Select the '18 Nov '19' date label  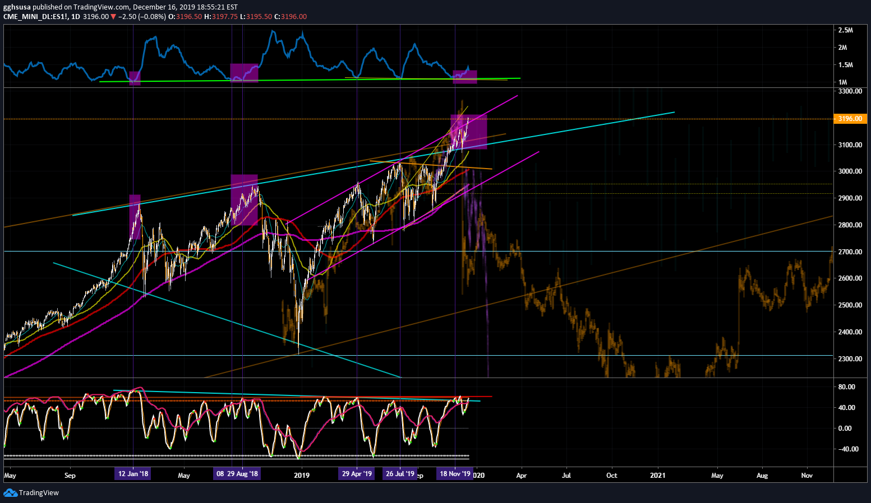point(455,474)
